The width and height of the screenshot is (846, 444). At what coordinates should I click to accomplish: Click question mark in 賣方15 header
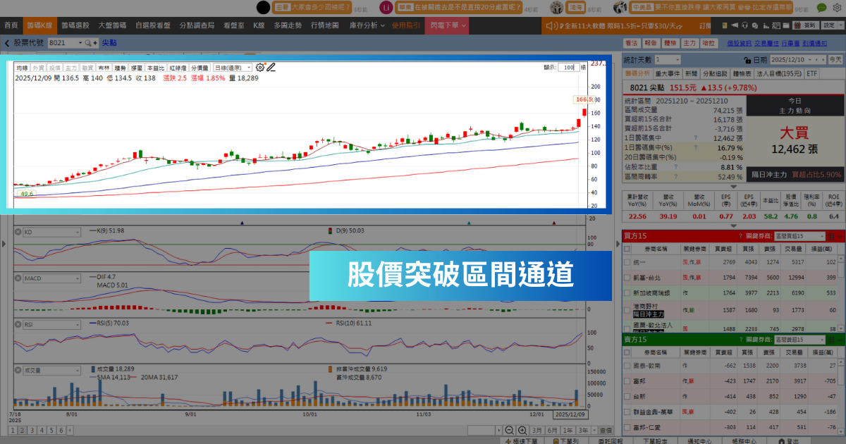point(740,340)
